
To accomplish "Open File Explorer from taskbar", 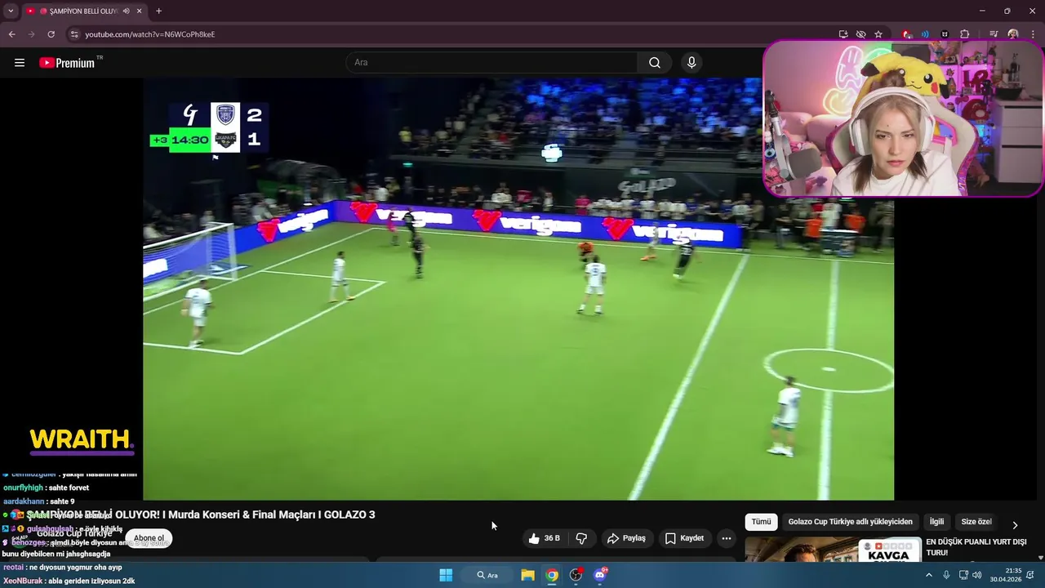I will click(527, 575).
